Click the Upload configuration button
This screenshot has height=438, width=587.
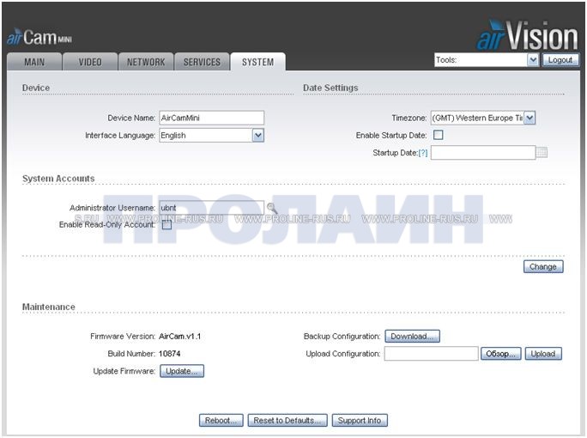[x=543, y=354]
